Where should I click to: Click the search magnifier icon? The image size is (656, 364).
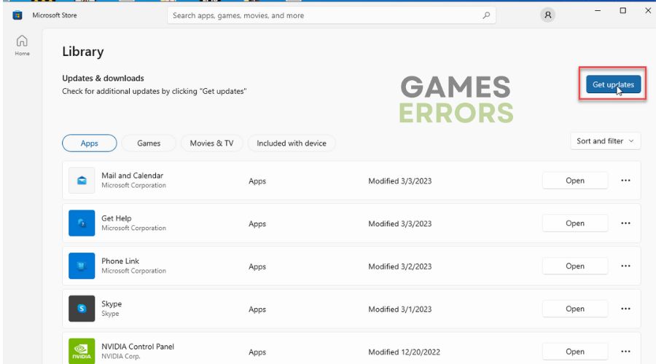click(486, 15)
